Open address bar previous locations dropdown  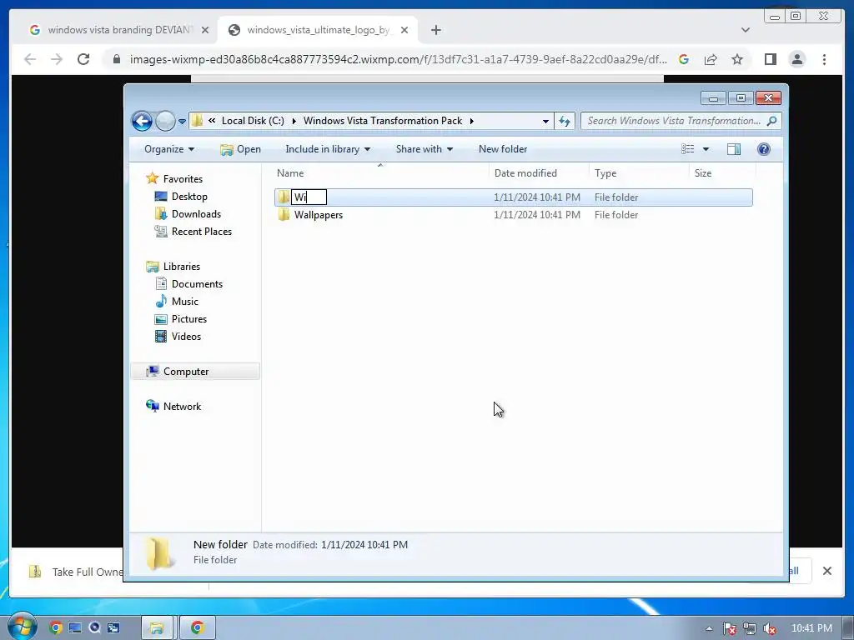pos(545,121)
